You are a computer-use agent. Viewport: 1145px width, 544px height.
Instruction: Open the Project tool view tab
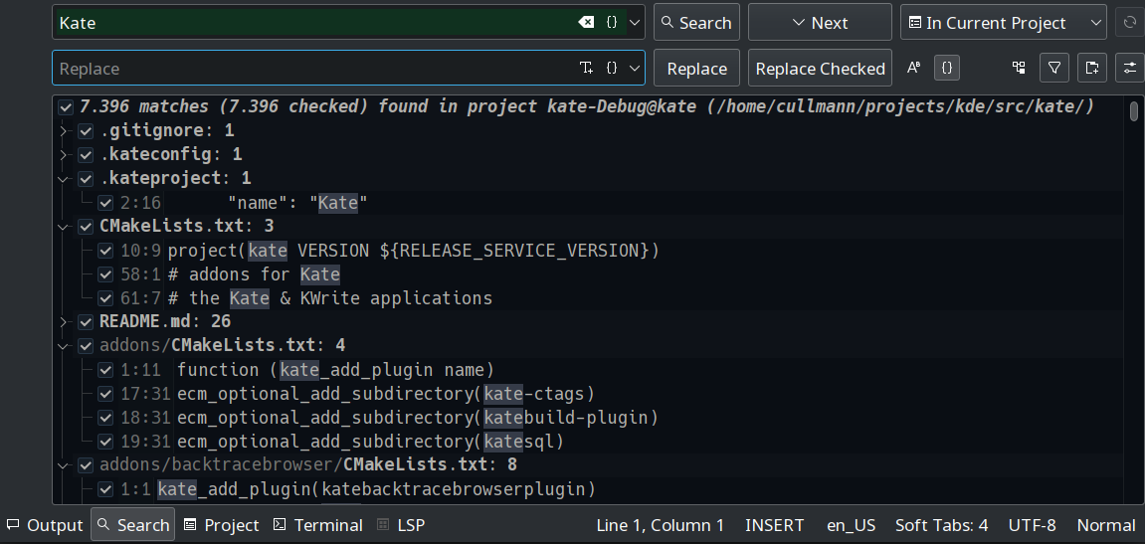pyautogui.click(x=221, y=525)
